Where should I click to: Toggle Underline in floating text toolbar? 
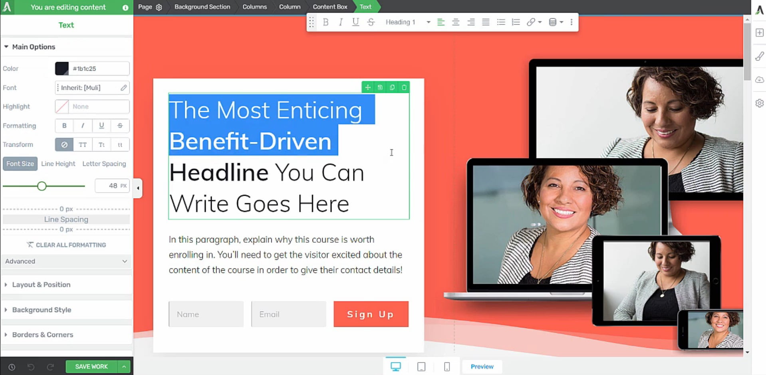click(355, 22)
